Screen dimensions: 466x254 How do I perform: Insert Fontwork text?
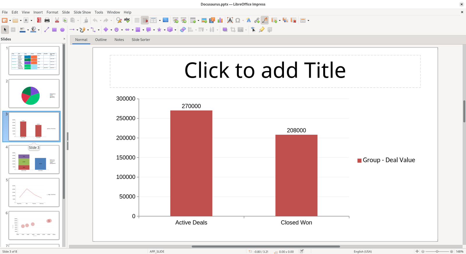click(x=248, y=20)
